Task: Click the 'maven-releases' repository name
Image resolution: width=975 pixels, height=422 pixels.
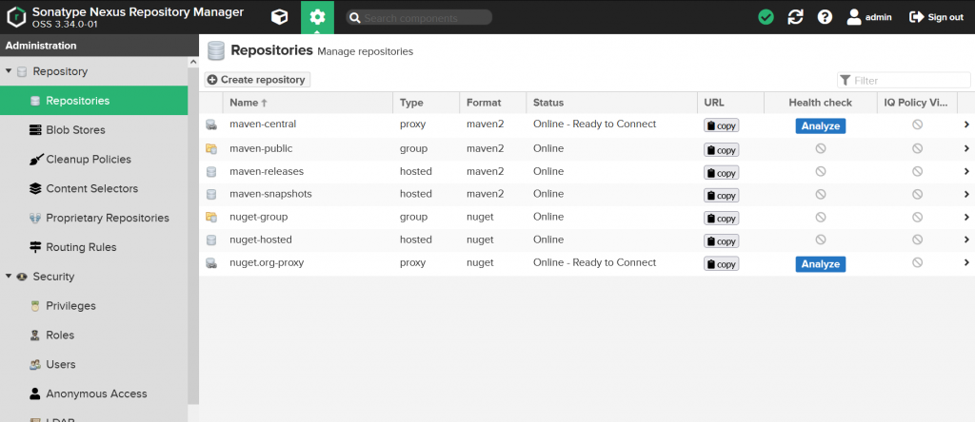Action: coord(267,171)
